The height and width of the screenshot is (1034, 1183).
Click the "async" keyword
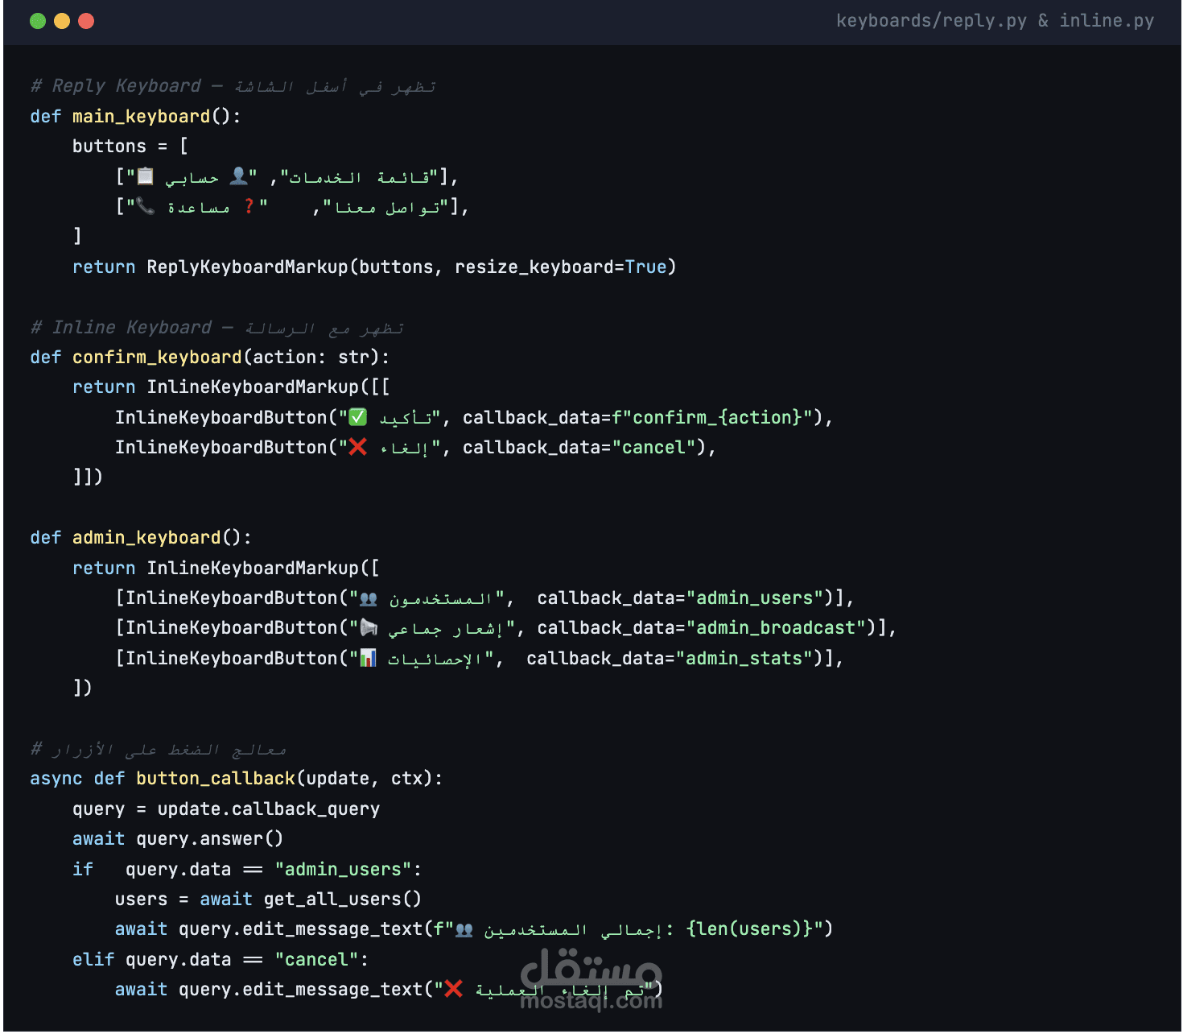(x=56, y=779)
